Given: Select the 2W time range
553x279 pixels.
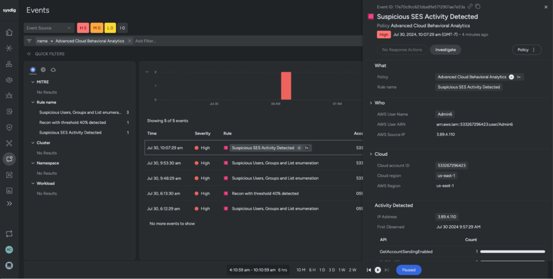Looking at the screenshot, I should [353, 270].
